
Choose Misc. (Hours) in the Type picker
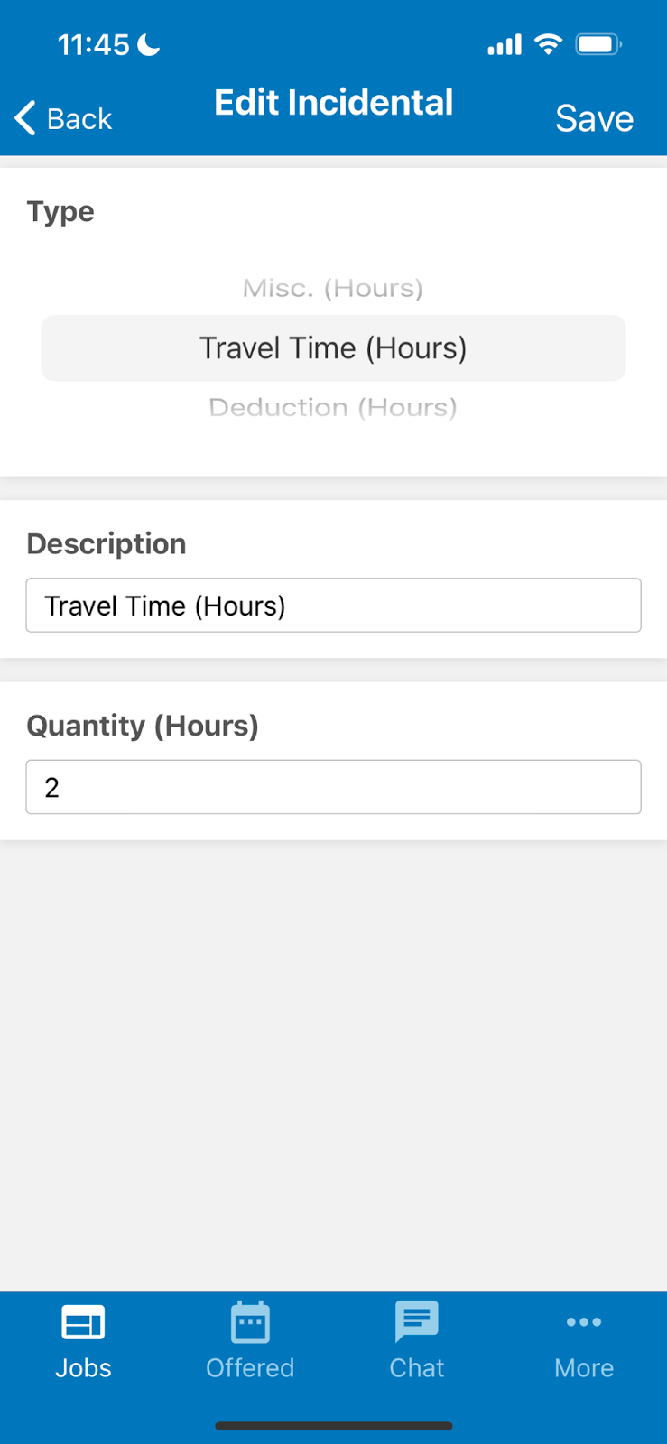(333, 289)
